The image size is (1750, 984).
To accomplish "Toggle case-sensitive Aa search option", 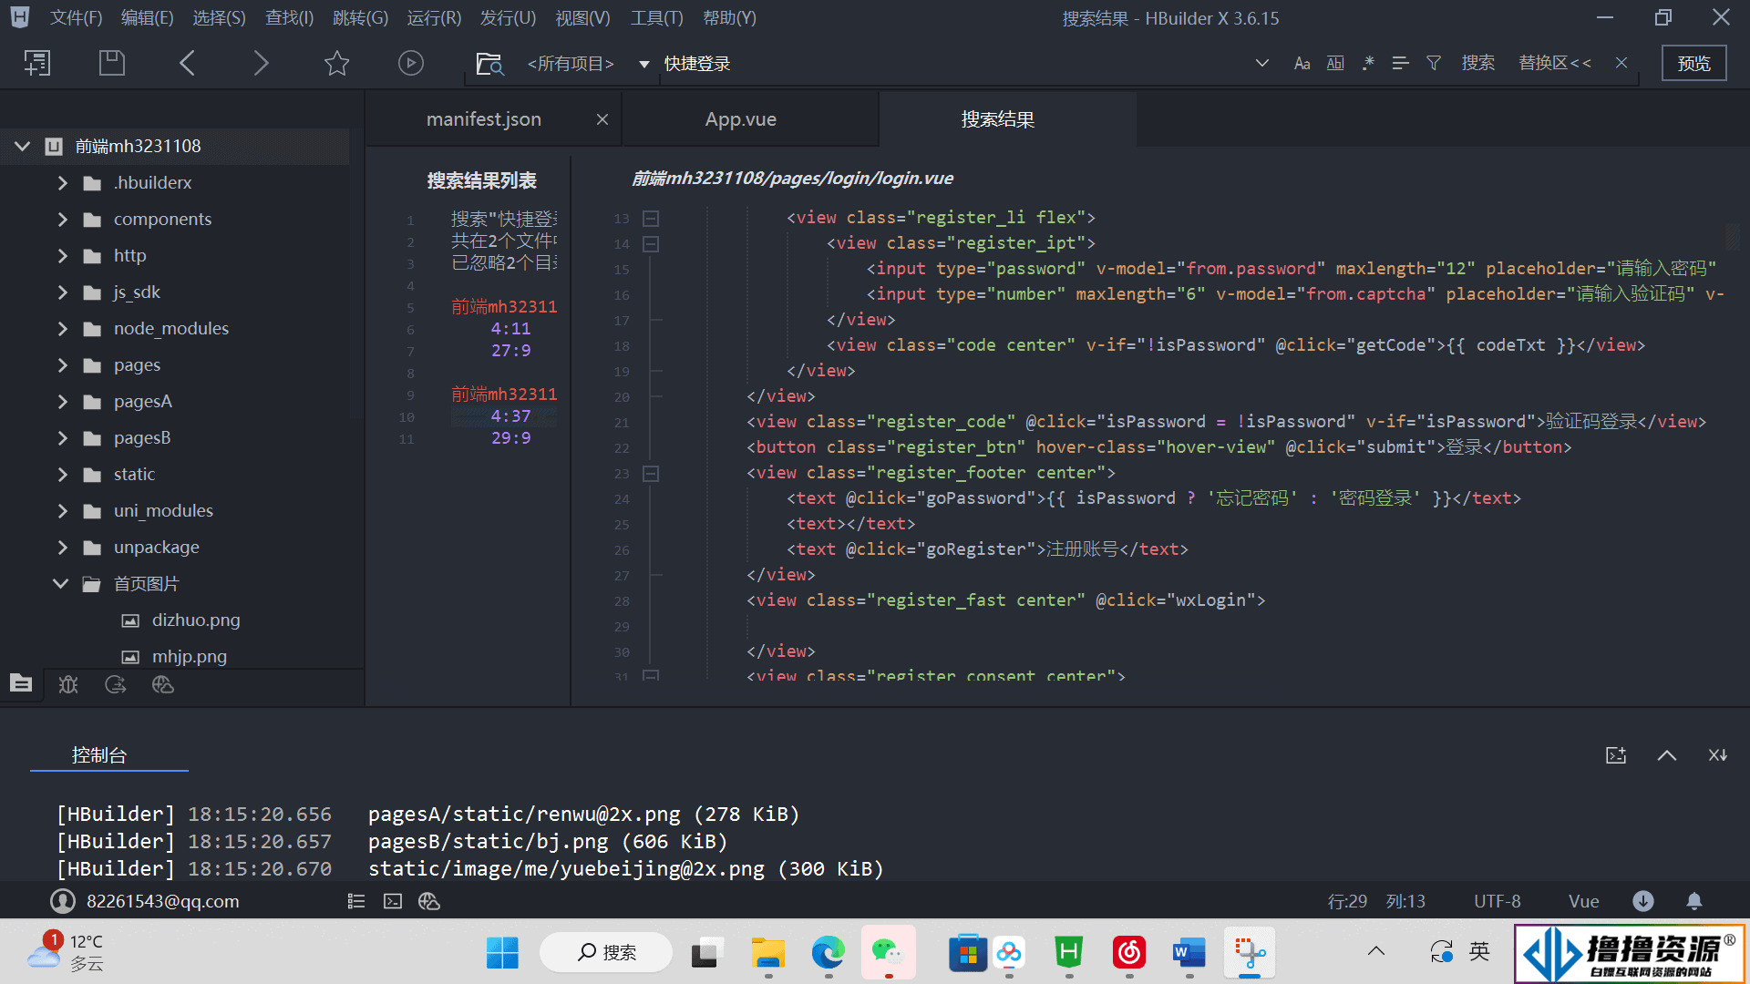I will [x=1302, y=63].
